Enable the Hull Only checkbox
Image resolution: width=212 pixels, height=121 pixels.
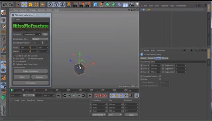coord(14,59)
